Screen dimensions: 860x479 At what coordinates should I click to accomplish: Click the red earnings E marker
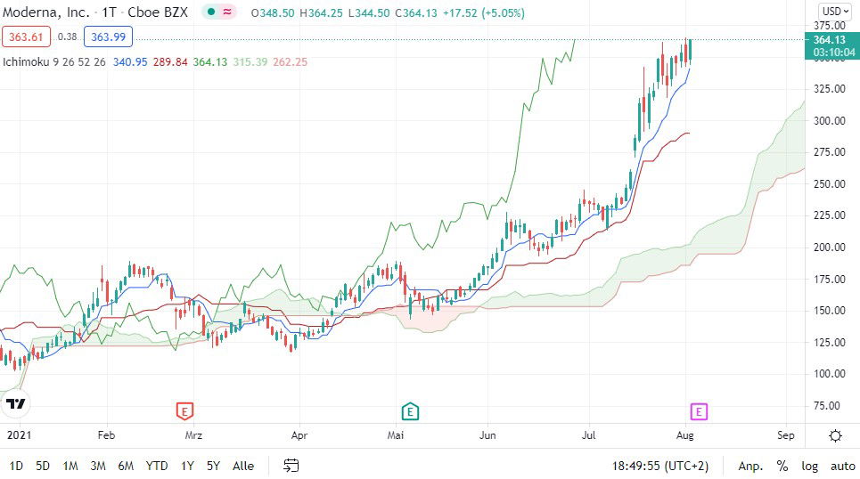(184, 411)
